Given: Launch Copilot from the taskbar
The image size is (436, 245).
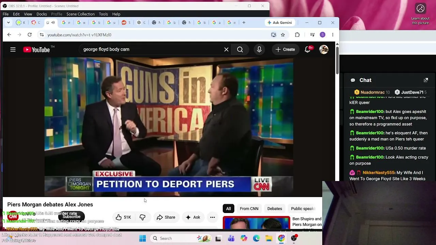Looking at the screenshot, I should [x=244, y=239].
